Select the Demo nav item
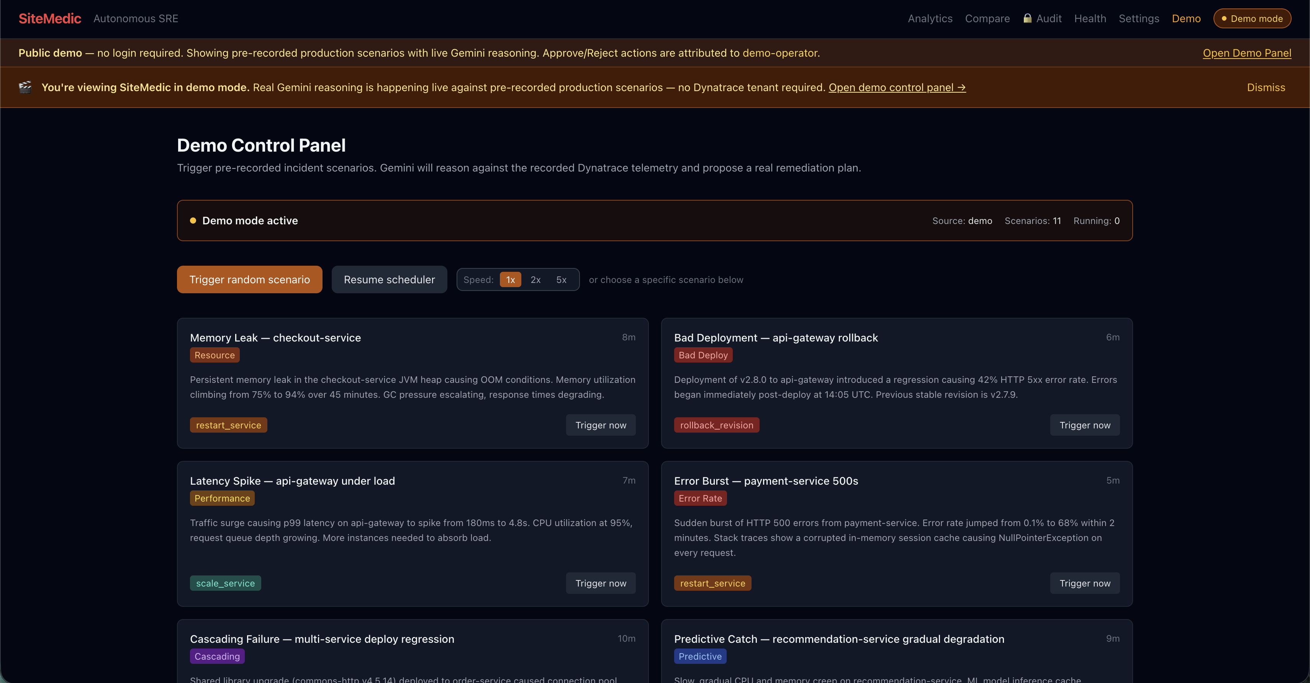The height and width of the screenshot is (683, 1310). pos(1186,19)
